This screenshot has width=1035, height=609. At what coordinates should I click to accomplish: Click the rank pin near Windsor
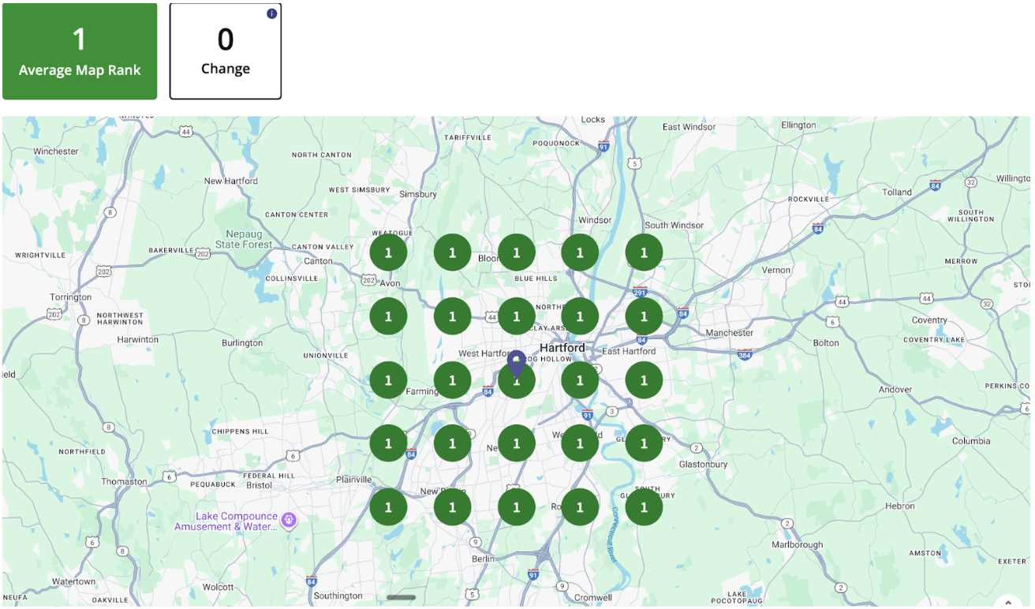pyautogui.click(x=580, y=252)
